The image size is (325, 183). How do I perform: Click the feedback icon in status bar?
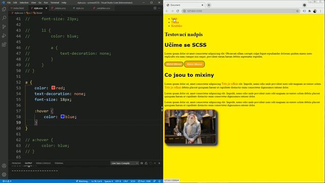click(154, 181)
